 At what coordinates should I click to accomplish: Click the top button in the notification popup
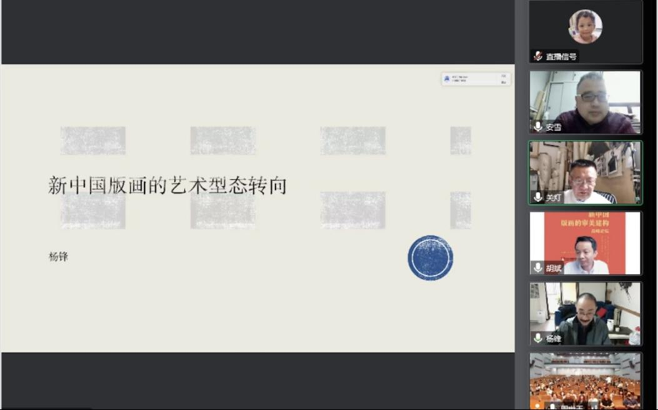[503, 76]
